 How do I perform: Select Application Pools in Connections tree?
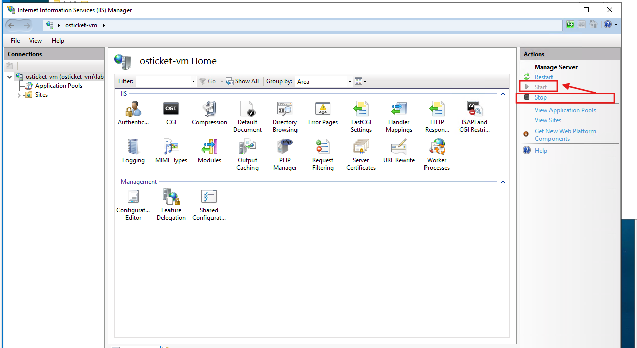tap(59, 86)
